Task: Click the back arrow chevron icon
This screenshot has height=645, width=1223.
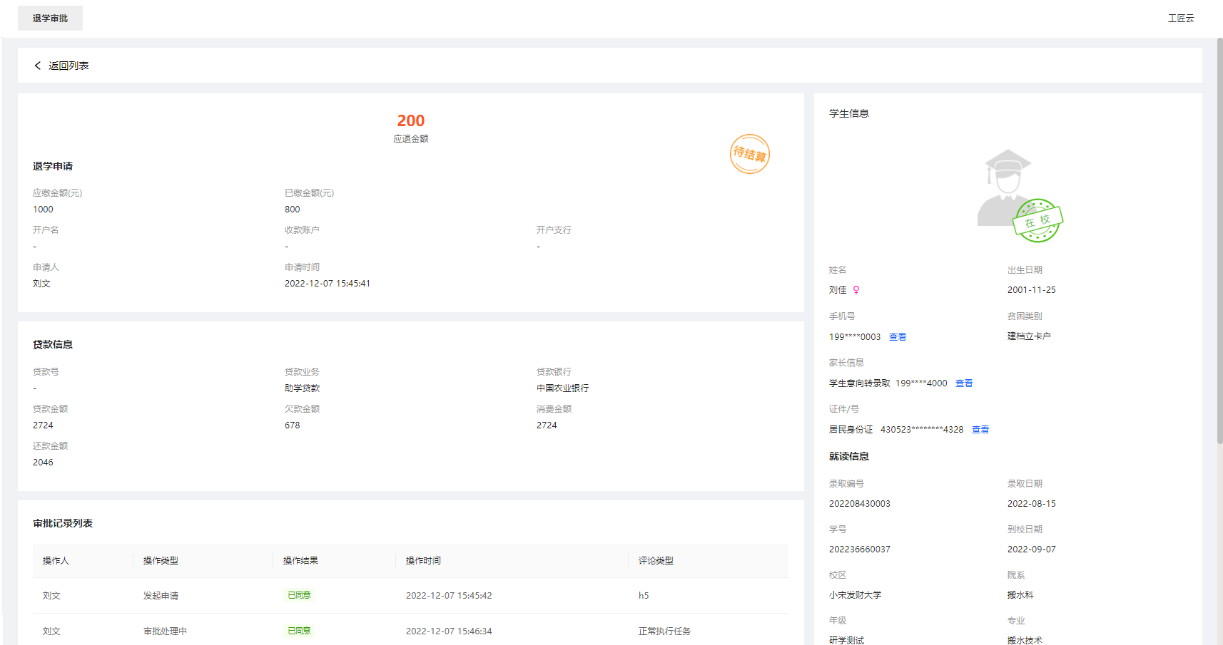Action: pyautogui.click(x=37, y=65)
